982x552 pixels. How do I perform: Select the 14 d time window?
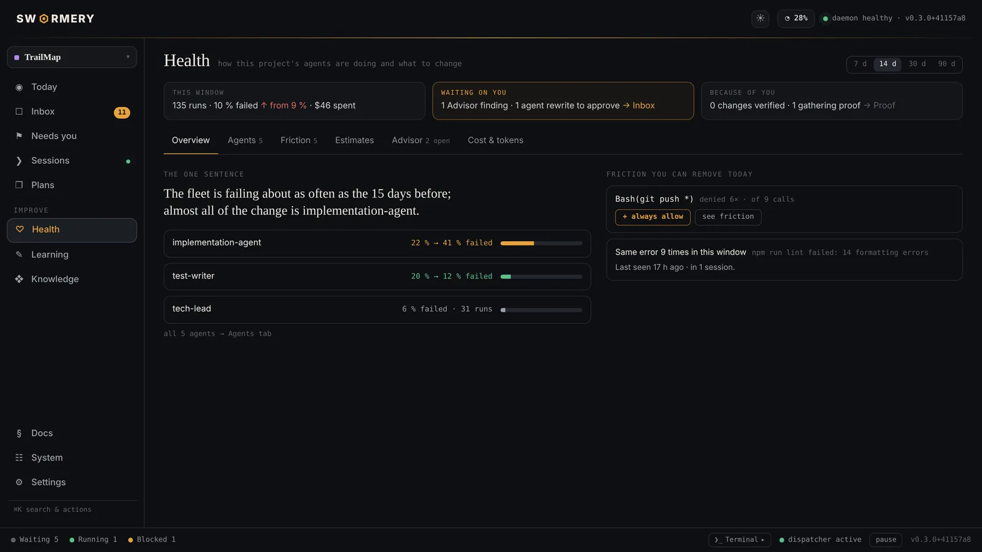887,64
